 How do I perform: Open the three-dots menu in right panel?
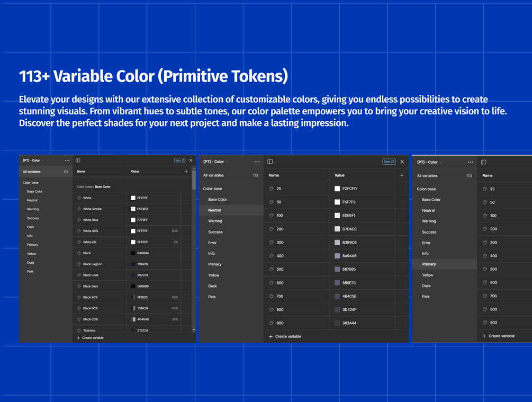pos(470,162)
